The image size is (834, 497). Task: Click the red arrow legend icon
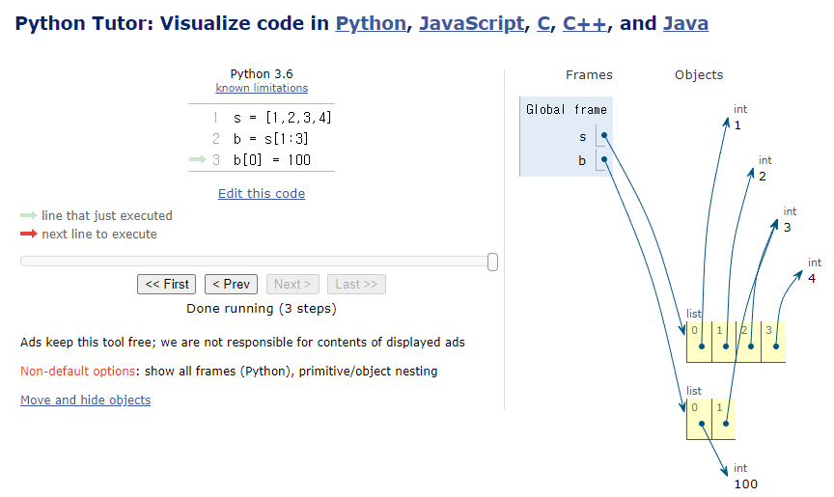coord(29,234)
